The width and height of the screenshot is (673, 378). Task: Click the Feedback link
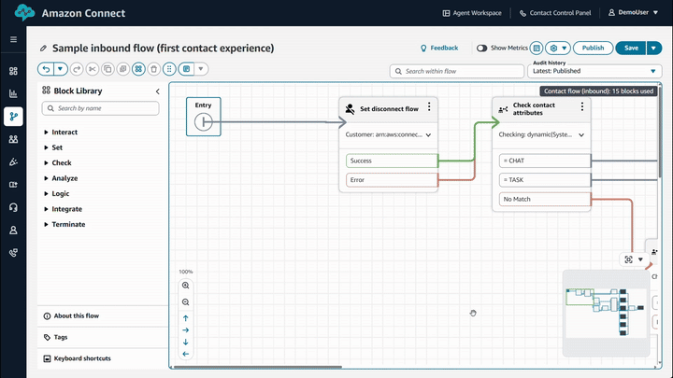tap(439, 48)
